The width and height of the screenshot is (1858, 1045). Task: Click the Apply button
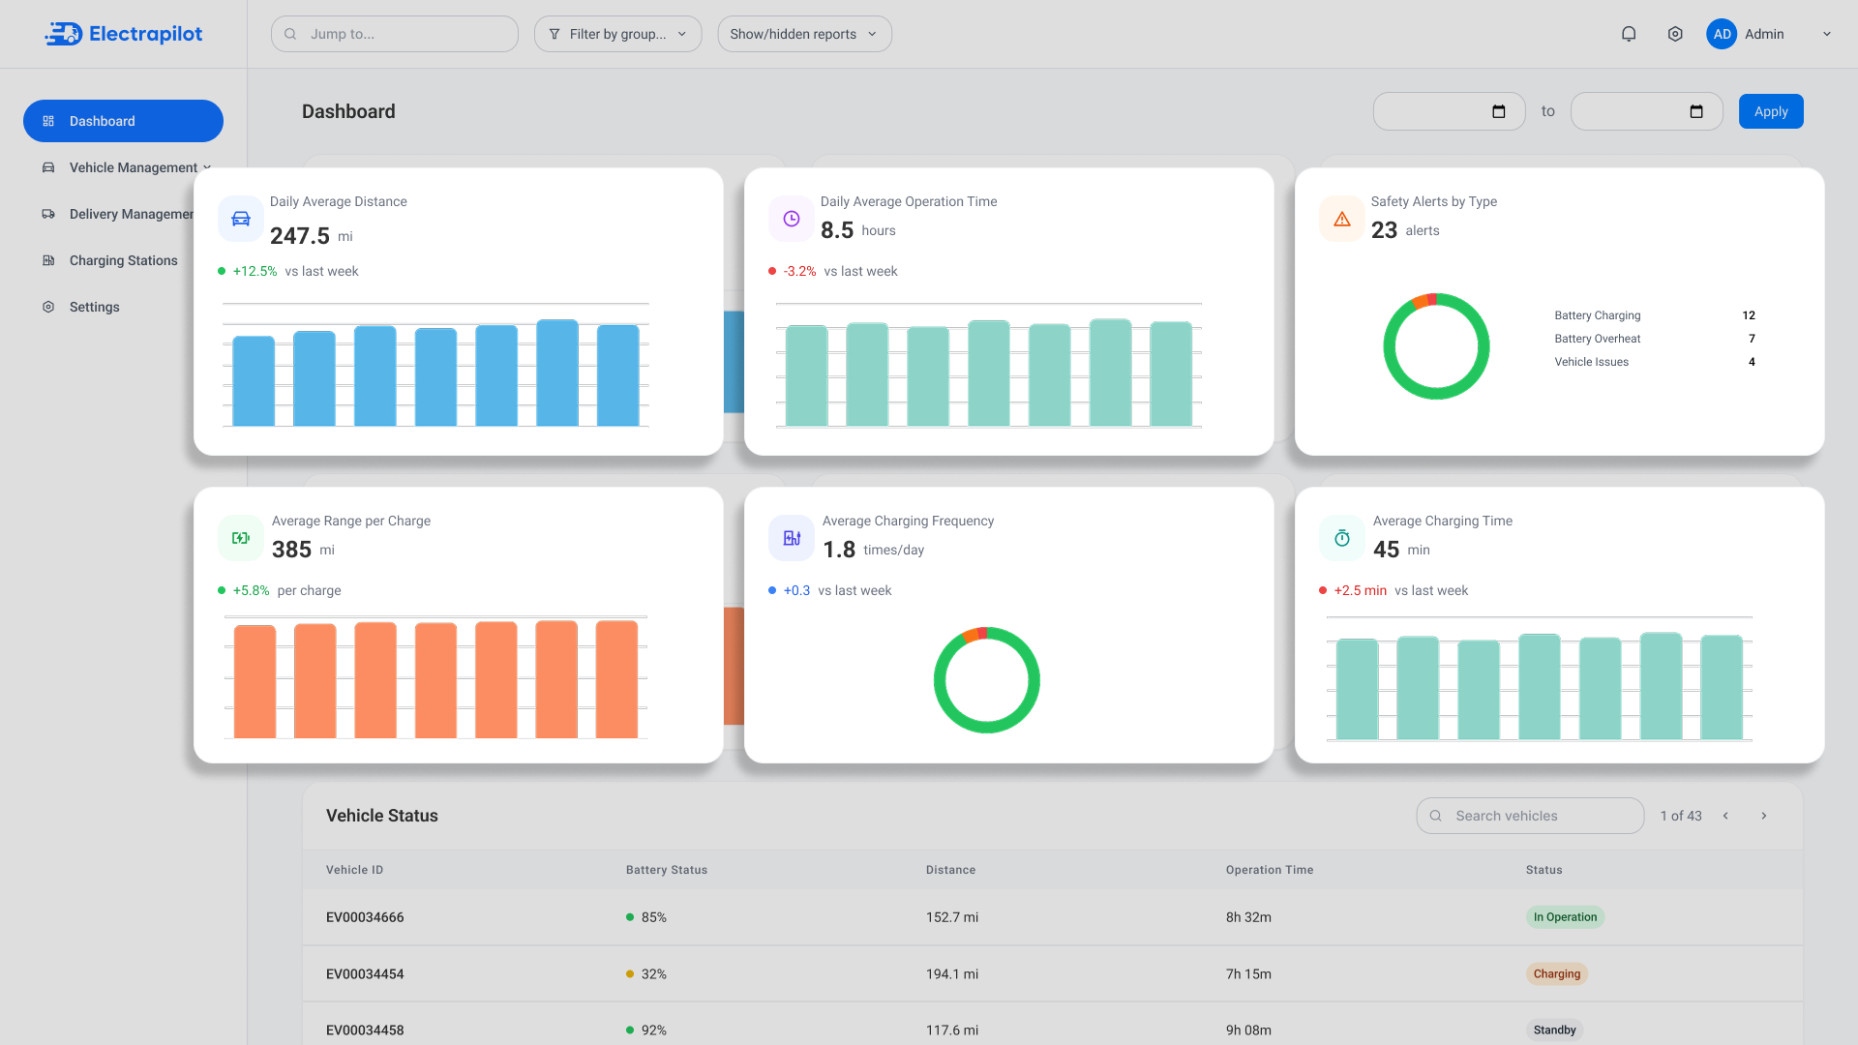(x=1771, y=111)
